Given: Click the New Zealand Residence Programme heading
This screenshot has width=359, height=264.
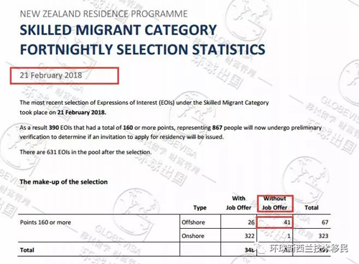Looking at the screenshot, I should (103, 14).
